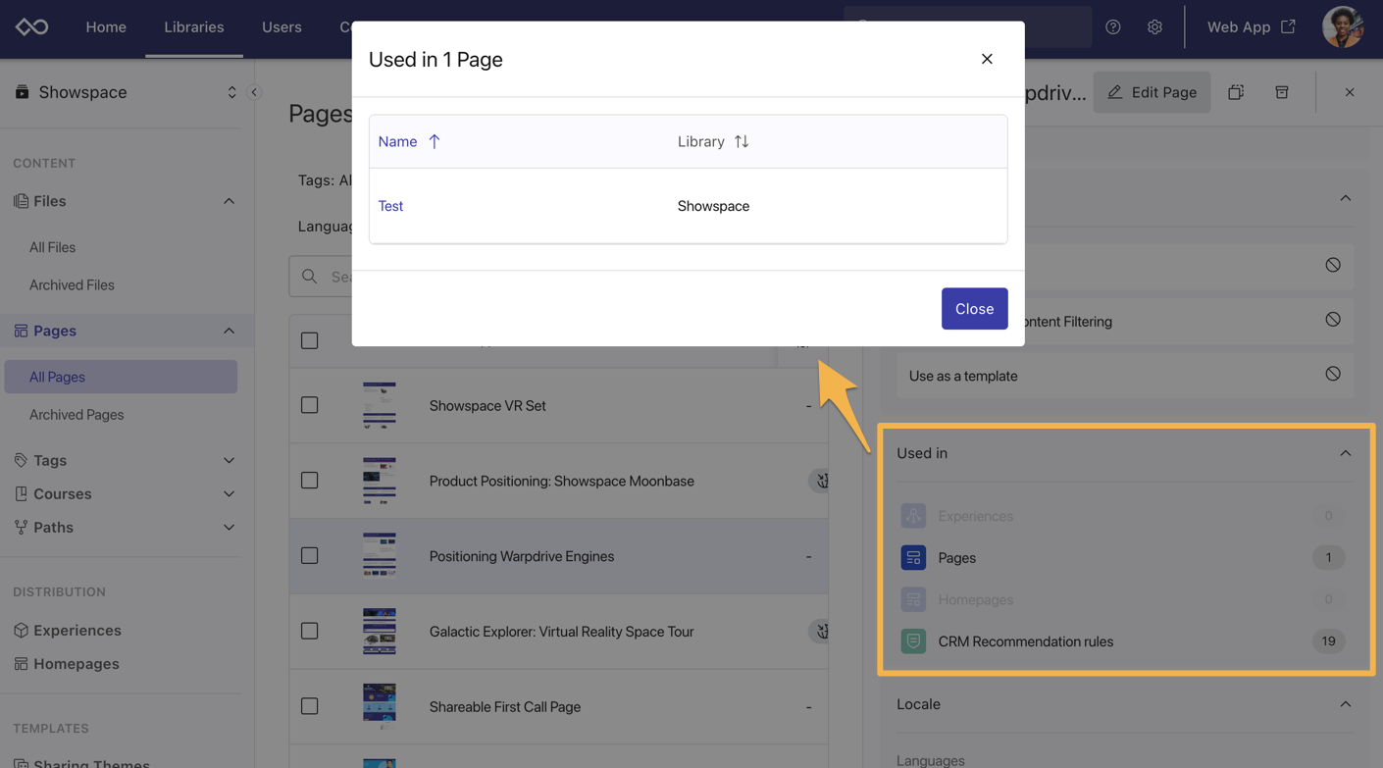Expand the Tags section in sidebar
This screenshot has width=1383, height=768.
click(229, 460)
